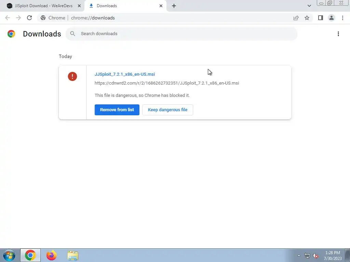350x262 pixels.
Task: Close the Downloads tab
Action: [161, 6]
